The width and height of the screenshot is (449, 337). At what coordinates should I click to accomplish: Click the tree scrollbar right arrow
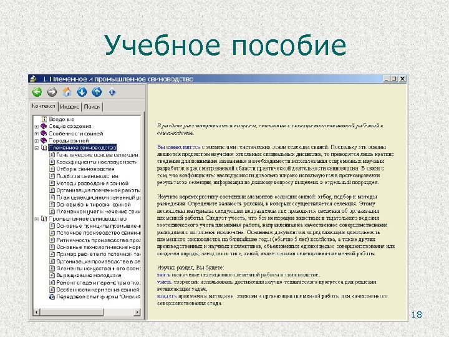tap(137, 312)
